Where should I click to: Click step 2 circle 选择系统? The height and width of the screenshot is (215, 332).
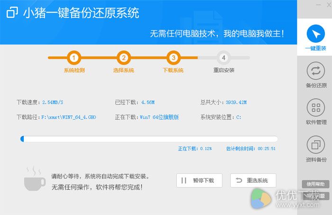(x=124, y=57)
